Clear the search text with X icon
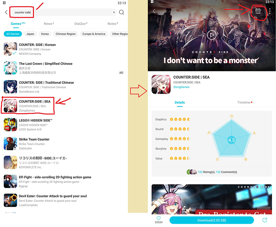The image size is (276, 227). [x=114, y=12]
